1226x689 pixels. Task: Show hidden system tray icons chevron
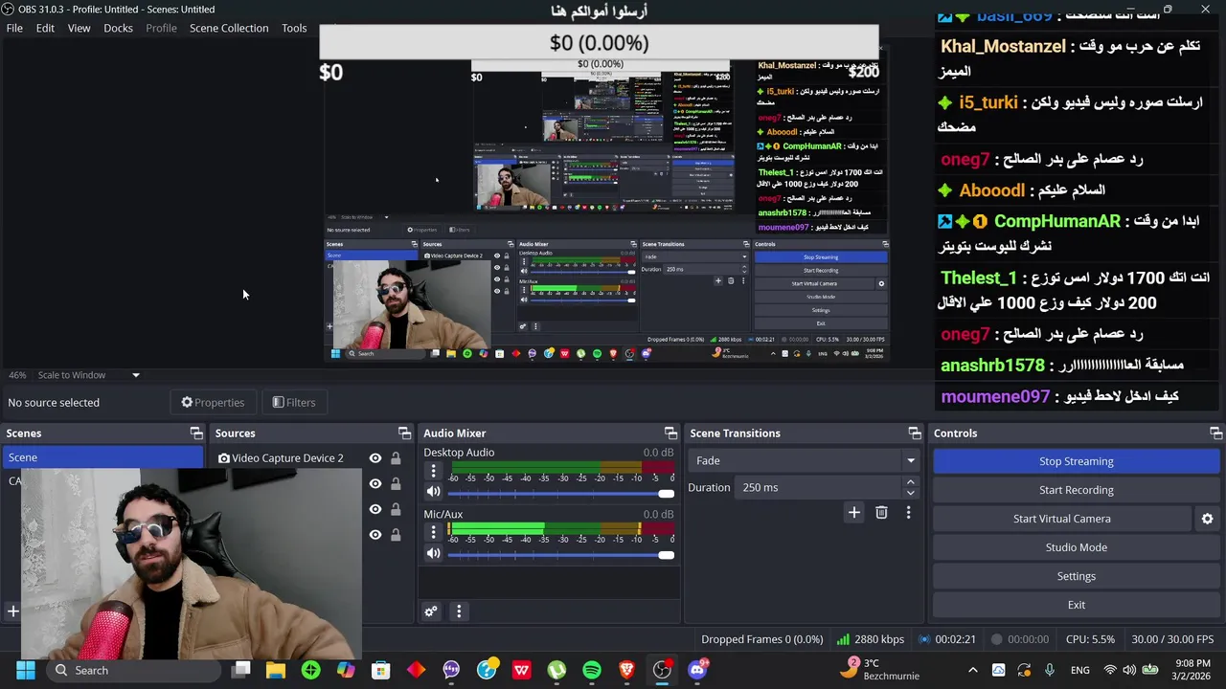coord(973,670)
